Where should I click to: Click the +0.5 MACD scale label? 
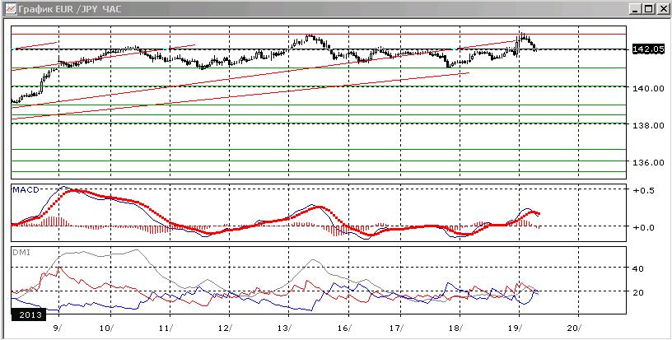pos(643,190)
